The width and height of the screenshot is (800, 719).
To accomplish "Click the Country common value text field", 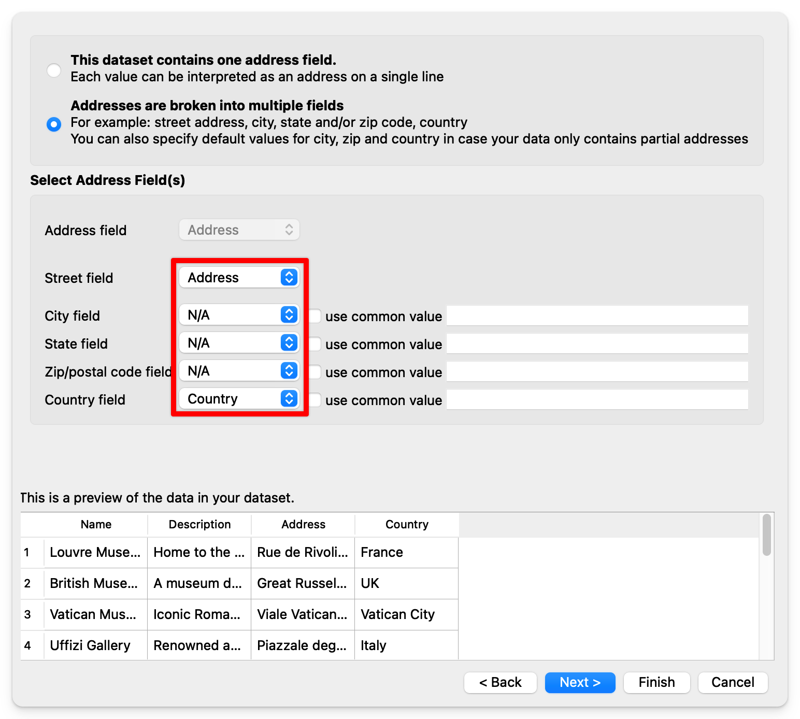I will tap(597, 399).
